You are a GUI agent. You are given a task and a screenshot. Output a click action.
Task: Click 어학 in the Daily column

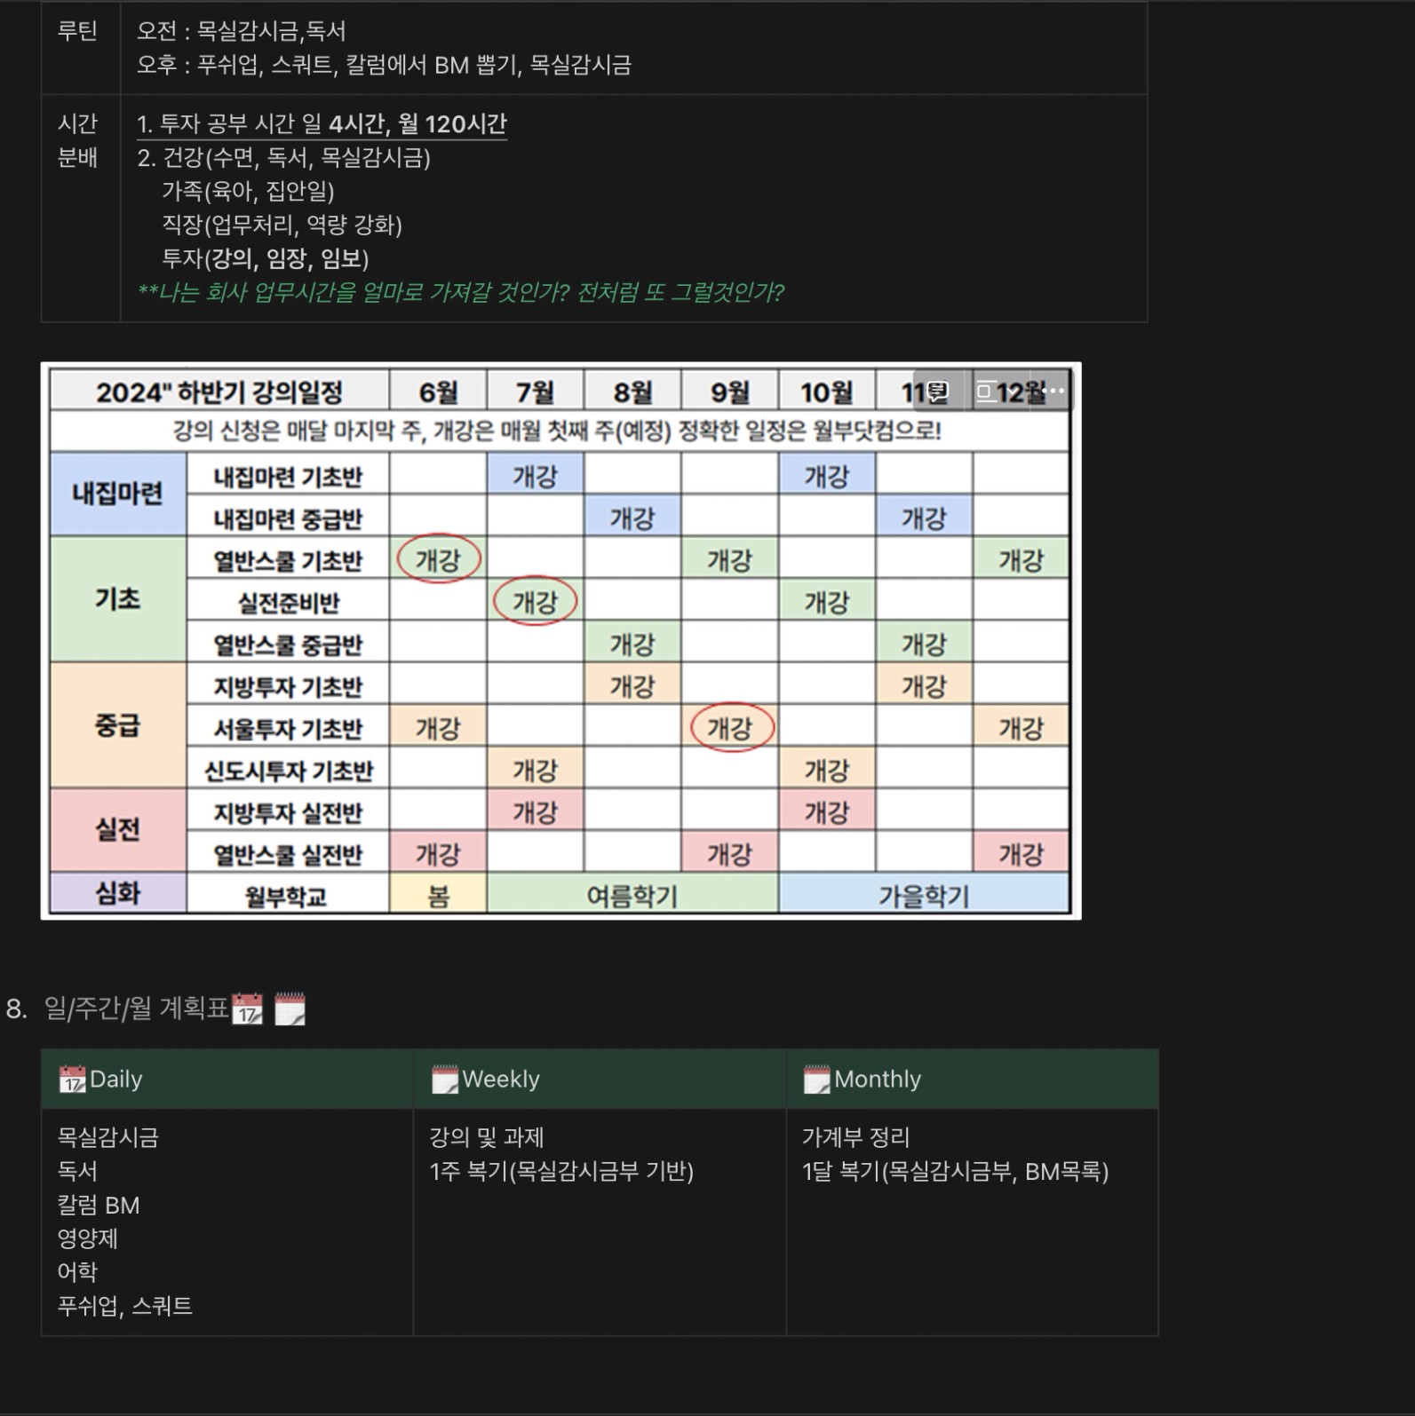coord(77,1273)
